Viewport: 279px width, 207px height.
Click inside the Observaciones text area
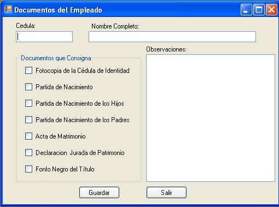(211, 118)
